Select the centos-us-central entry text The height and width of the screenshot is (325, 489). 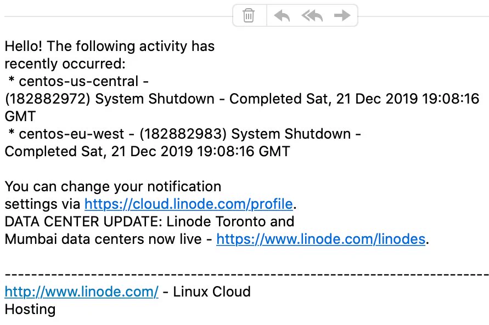(x=78, y=82)
